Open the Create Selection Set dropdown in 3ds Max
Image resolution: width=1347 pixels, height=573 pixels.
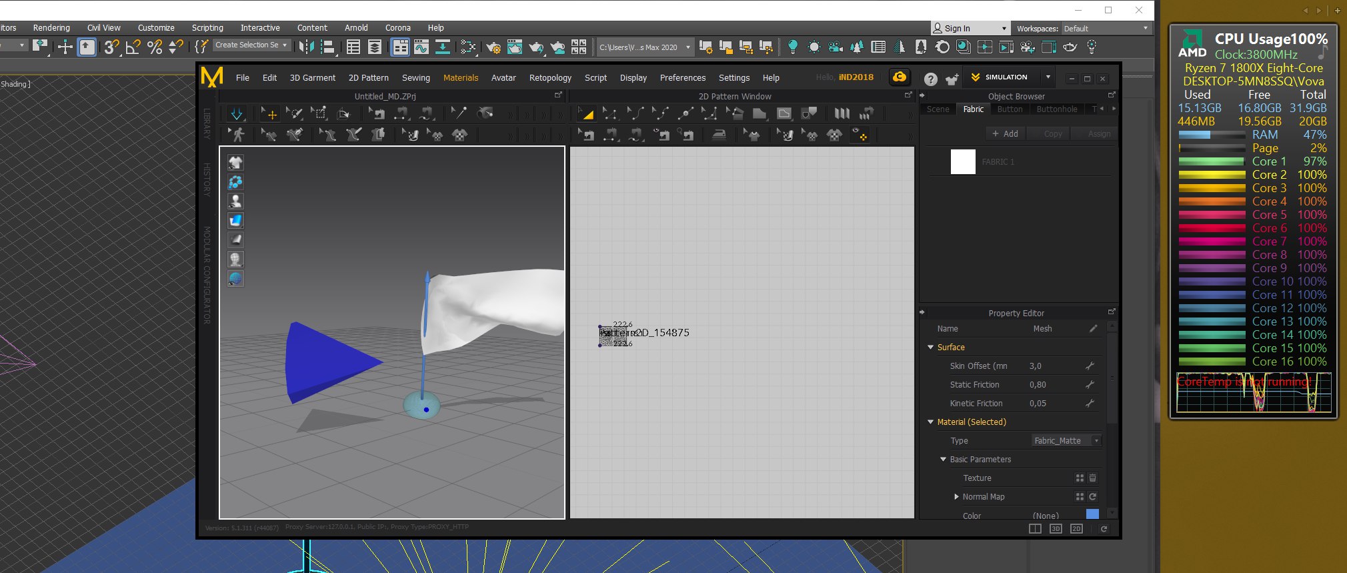[x=252, y=45]
